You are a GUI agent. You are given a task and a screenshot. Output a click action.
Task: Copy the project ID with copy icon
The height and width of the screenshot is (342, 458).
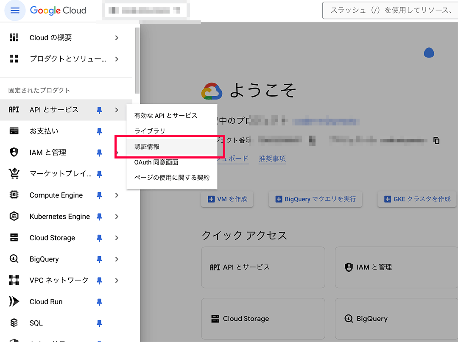[436, 140]
